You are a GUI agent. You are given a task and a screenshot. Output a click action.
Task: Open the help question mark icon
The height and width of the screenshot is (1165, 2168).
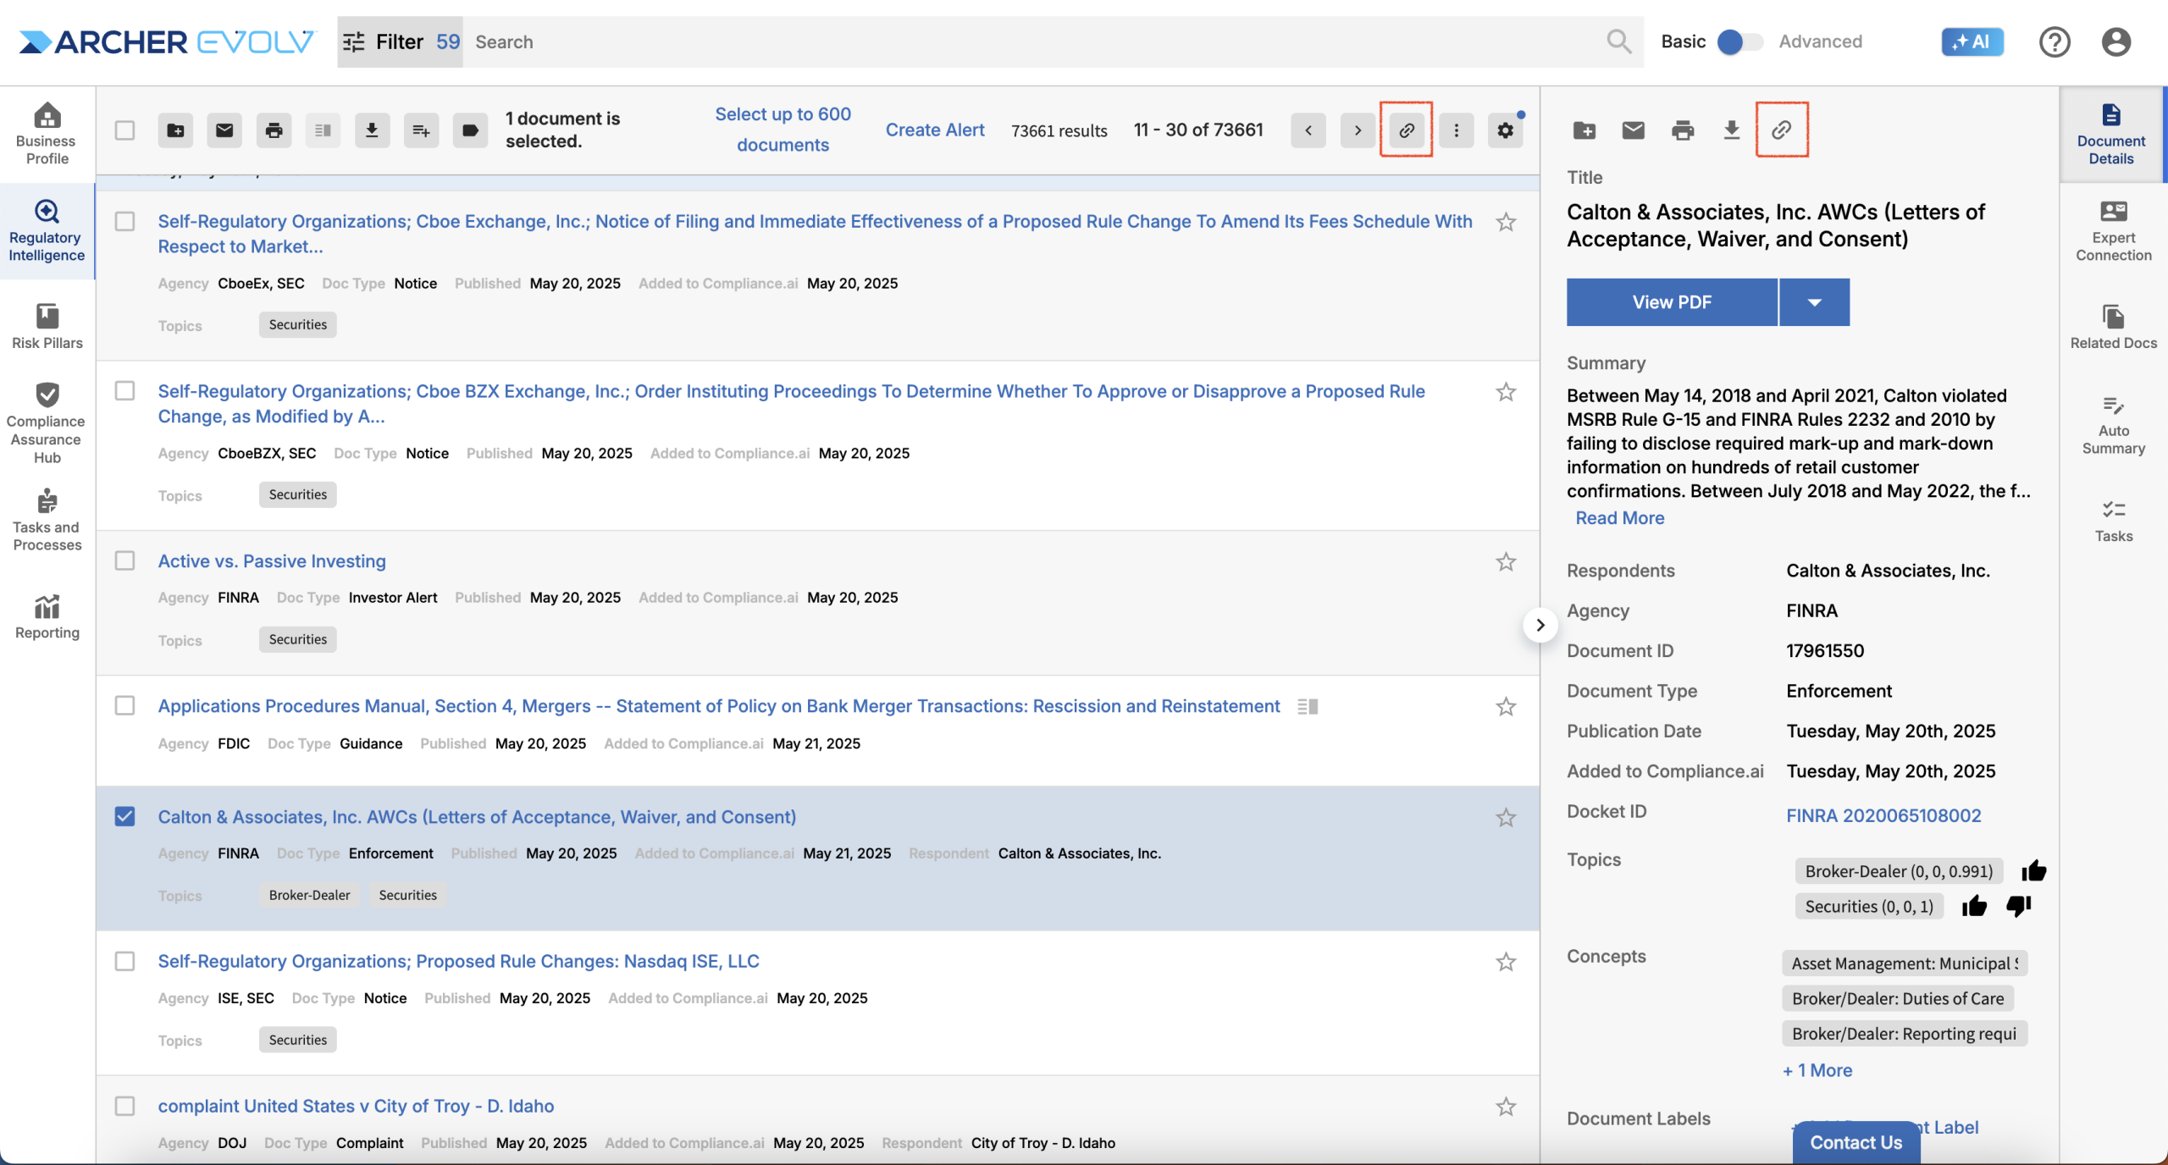point(2055,41)
